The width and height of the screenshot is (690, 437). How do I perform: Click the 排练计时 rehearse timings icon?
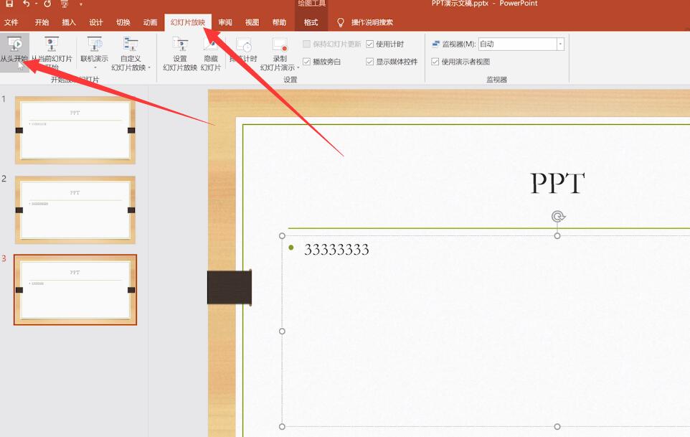coord(243,44)
